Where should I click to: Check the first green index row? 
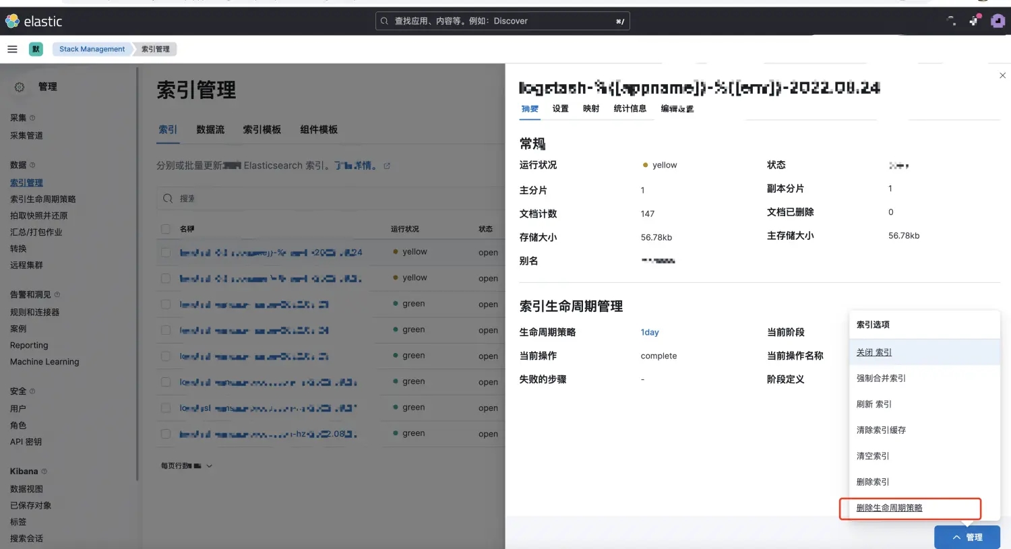[166, 304]
